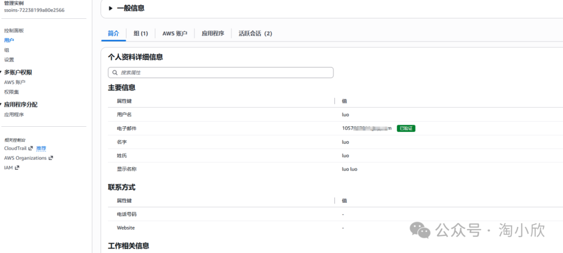Screen dimensions: 563x253
Task: Click the external link icon beside IAM
Action: click(x=17, y=168)
